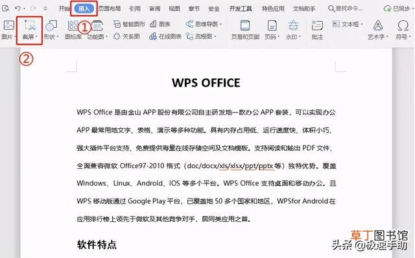Screen dimensions: 415x258
Task: Expand the 思维导图 dropdown arrow
Action: tap(220, 25)
